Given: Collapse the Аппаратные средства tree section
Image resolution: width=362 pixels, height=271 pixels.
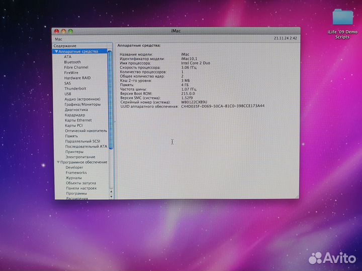Looking at the screenshot, I should 56,51.
